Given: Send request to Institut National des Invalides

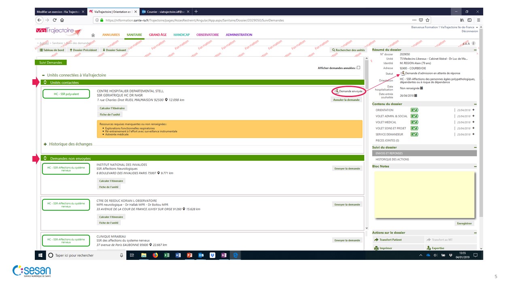Looking at the screenshot, I should (x=347, y=169).
